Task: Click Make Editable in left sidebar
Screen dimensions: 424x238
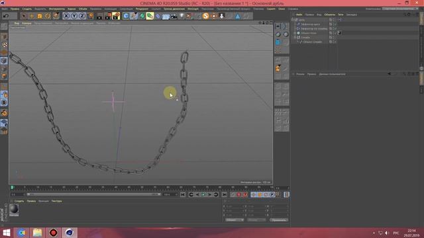Action: tap(4, 26)
